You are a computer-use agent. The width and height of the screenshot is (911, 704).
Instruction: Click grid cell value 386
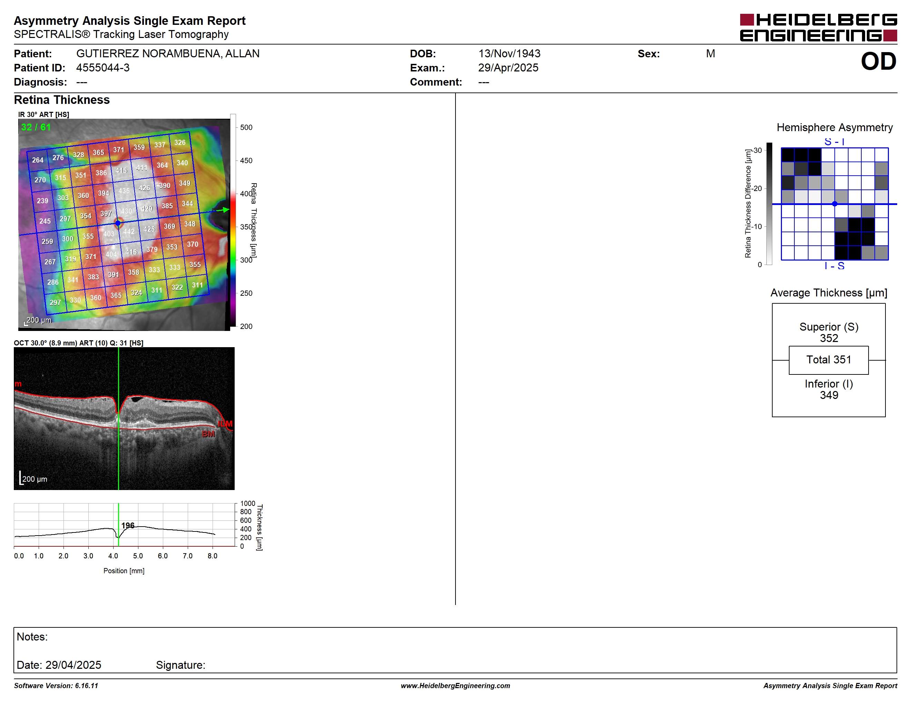tap(101, 173)
